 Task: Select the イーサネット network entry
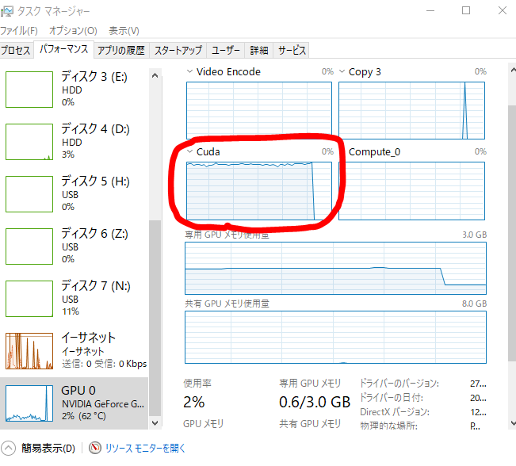pyautogui.click(x=75, y=351)
